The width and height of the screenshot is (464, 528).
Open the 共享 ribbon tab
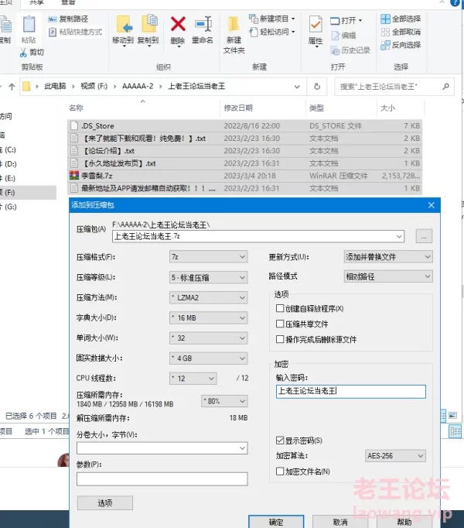37,2
